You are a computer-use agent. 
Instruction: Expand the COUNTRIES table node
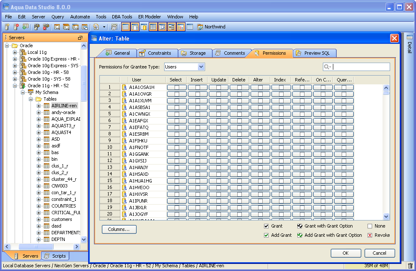(39, 206)
